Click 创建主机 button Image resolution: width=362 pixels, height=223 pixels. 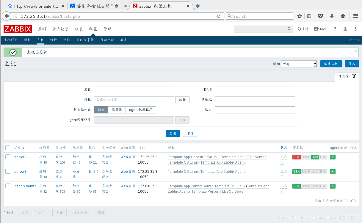(x=331, y=64)
